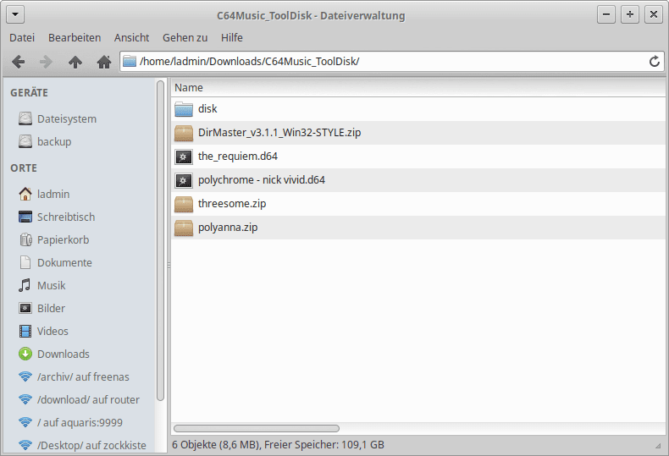Open Dokumente label in sidebar
The image size is (669, 456).
pos(64,263)
